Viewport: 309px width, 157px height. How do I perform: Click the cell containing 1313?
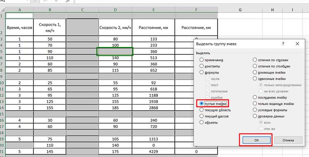tap(153, 139)
